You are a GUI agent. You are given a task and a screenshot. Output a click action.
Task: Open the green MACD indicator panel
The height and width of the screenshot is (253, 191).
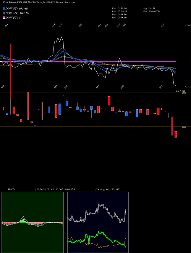(32, 222)
